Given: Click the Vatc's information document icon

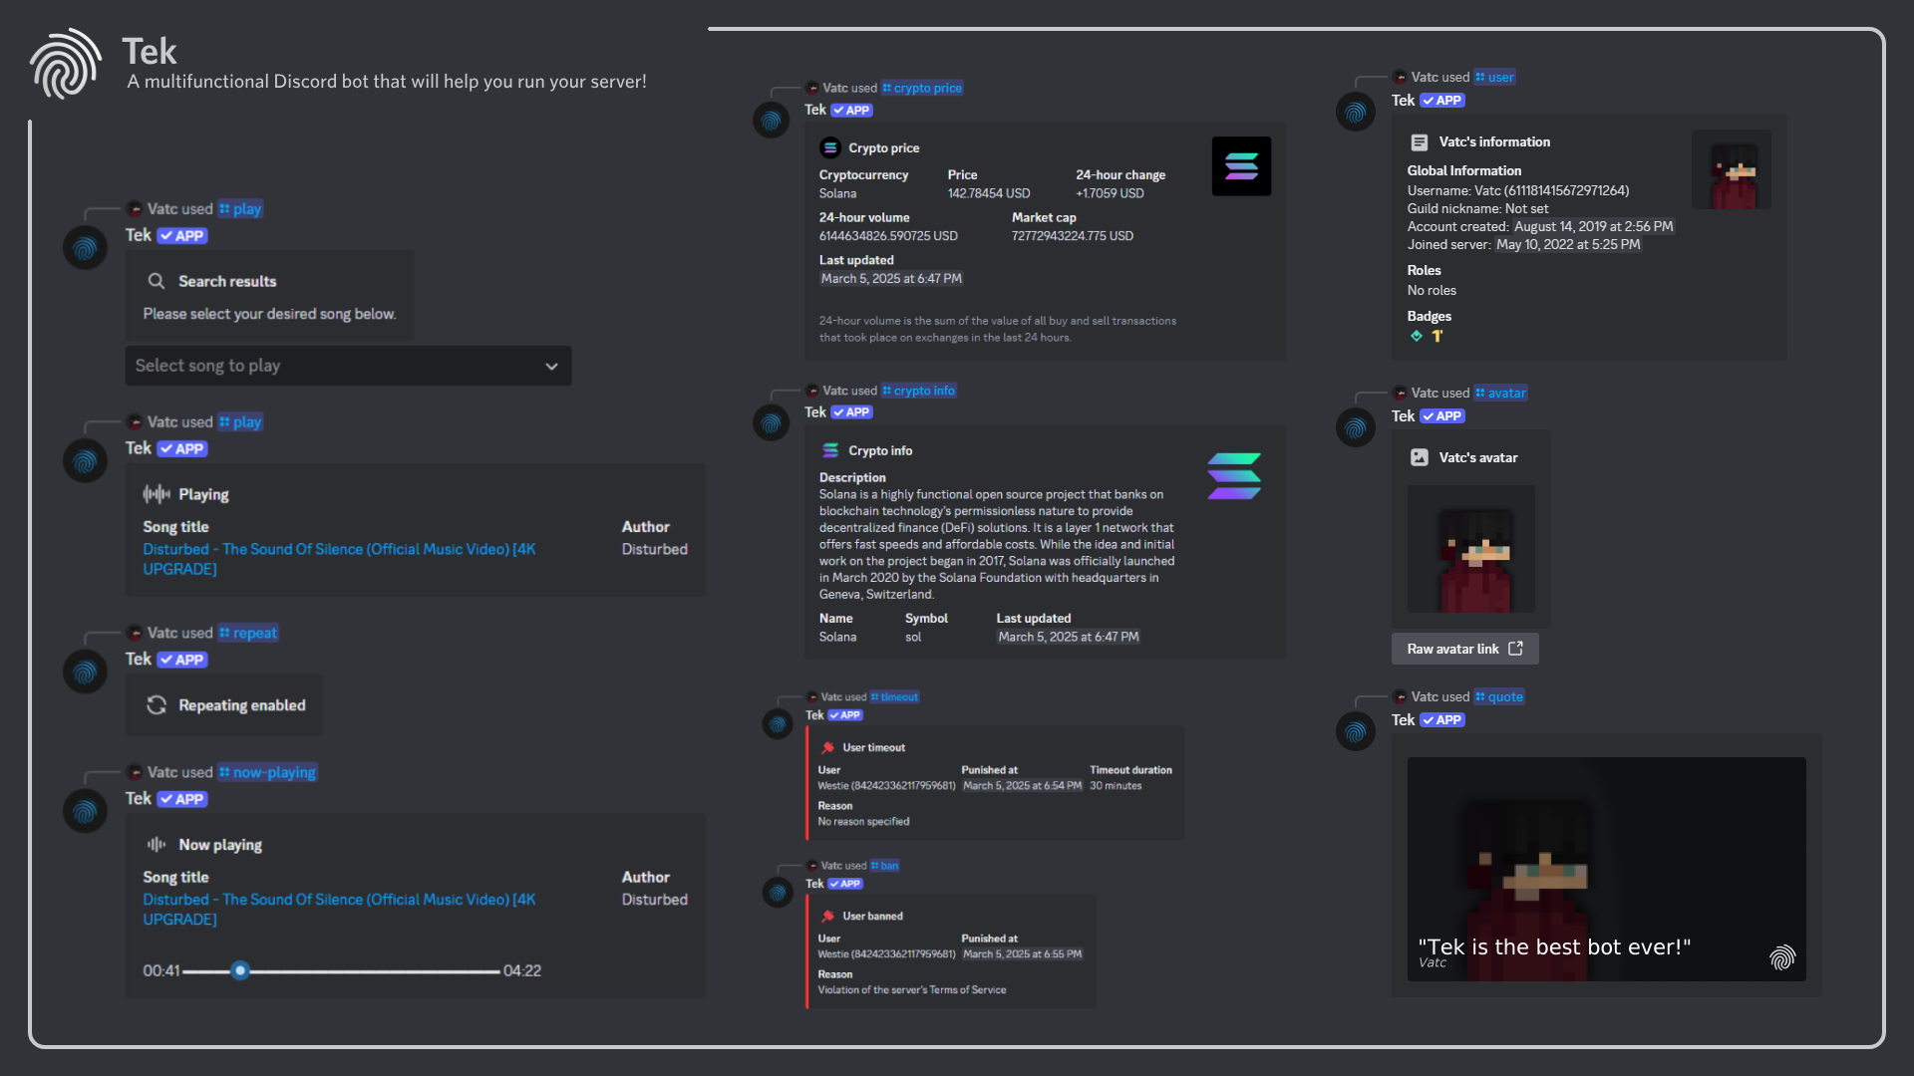Looking at the screenshot, I should [x=1420, y=142].
